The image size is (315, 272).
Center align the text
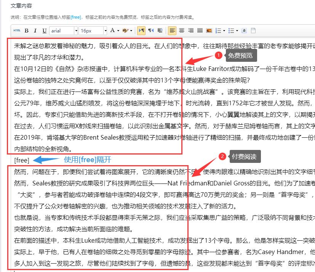[182, 31]
